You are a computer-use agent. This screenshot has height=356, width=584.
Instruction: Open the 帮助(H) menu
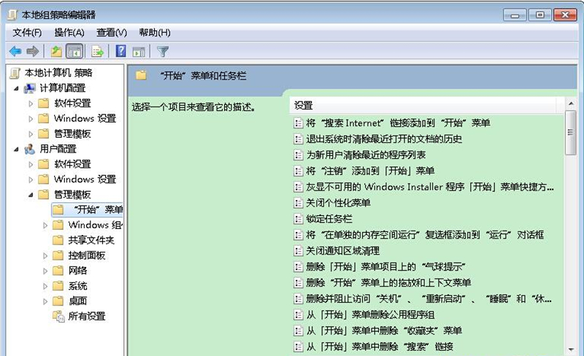pyautogui.click(x=155, y=33)
